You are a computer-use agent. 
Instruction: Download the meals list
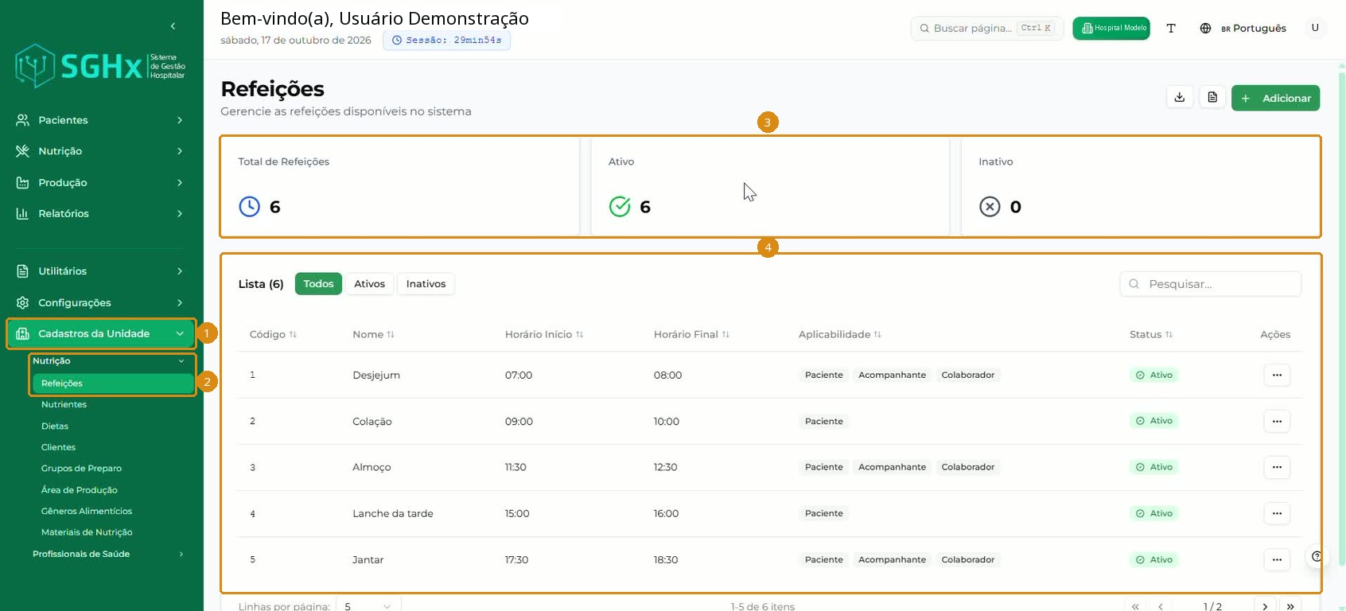click(1180, 98)
